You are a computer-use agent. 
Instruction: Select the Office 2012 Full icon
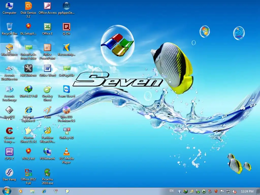[x=28, y=177]
